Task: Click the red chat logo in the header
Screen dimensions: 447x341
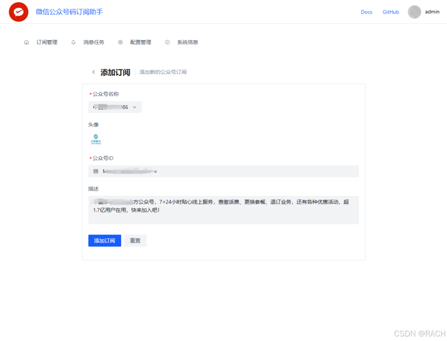Action: click(x=18, y=12)
